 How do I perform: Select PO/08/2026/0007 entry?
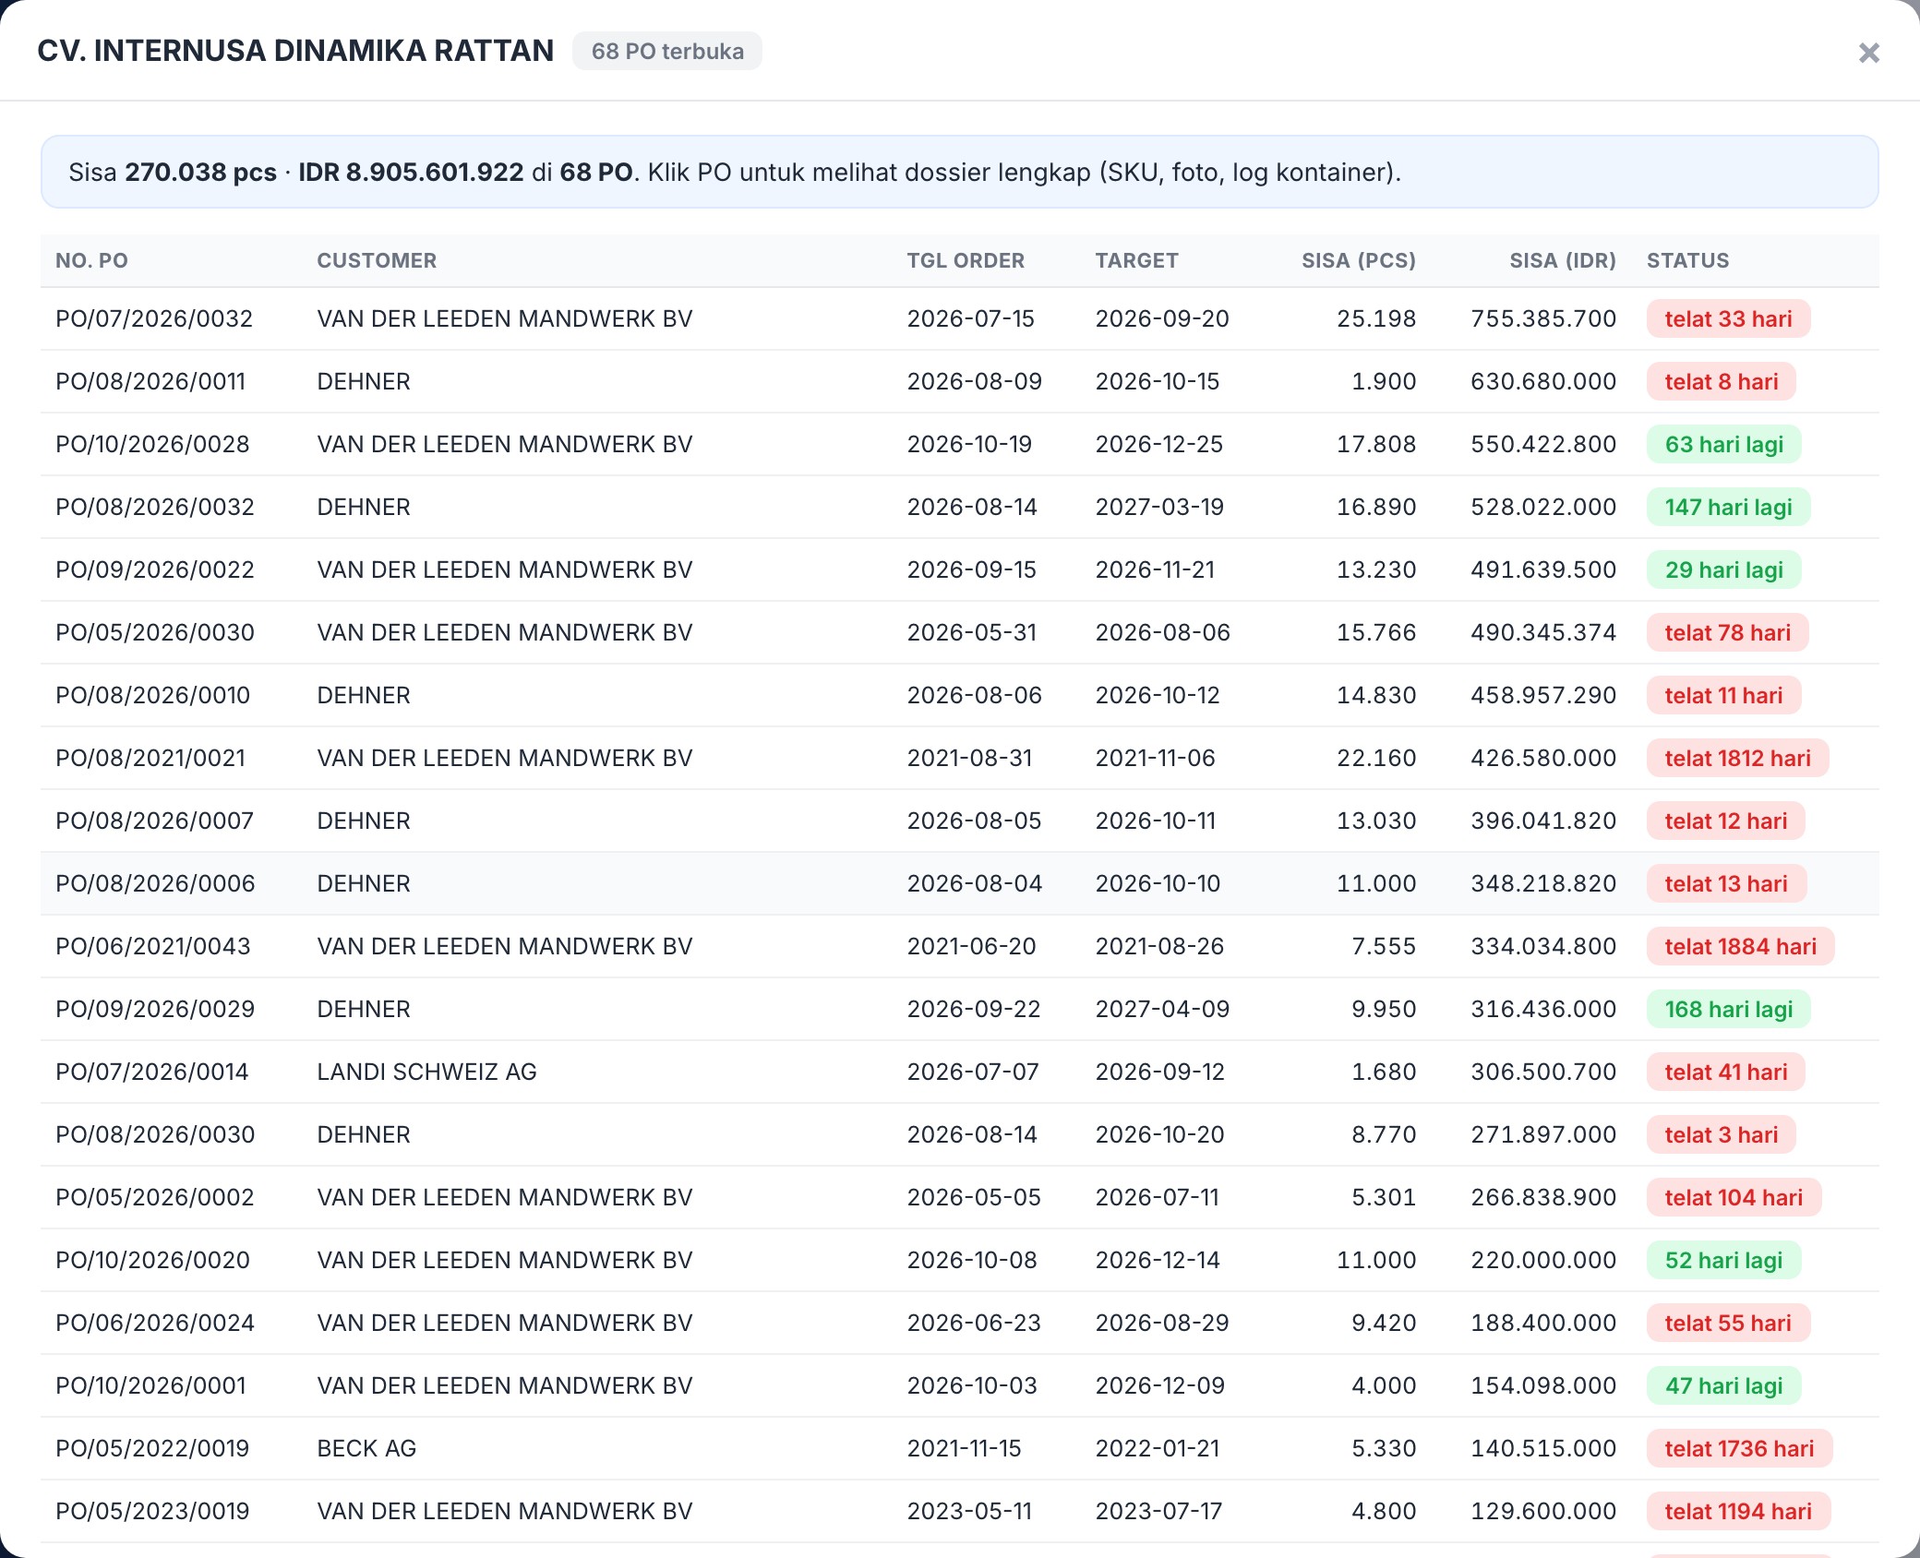click(x=960, y=821)
